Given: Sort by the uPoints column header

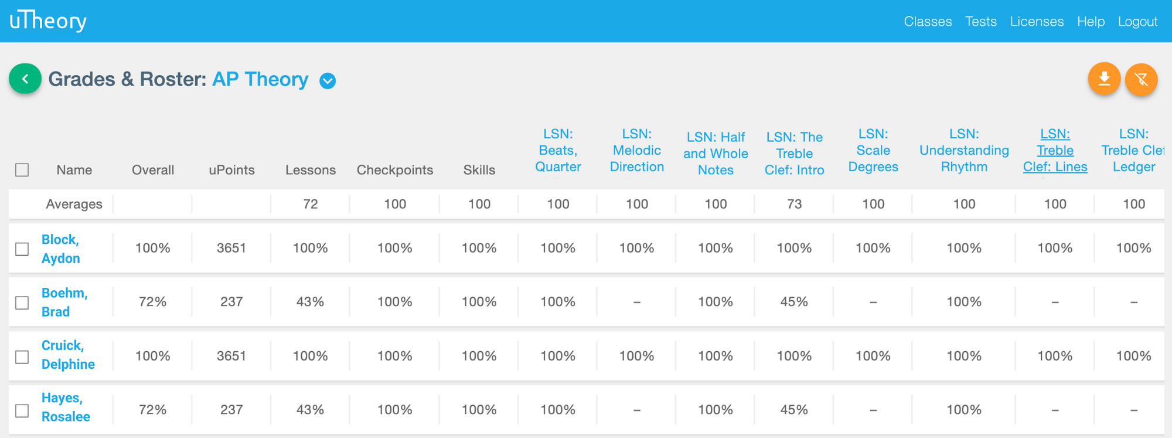Looking at the screenshot, I should 231,170.
